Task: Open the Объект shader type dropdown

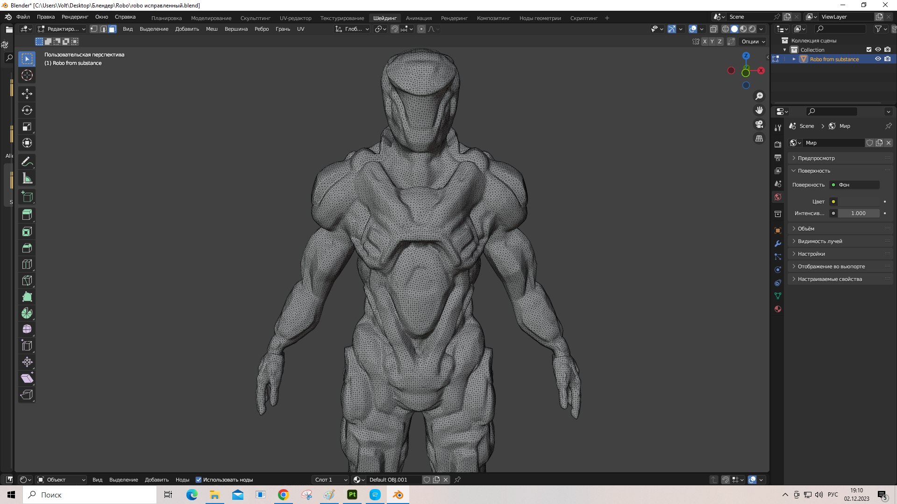Action: [x=62, y=480]
